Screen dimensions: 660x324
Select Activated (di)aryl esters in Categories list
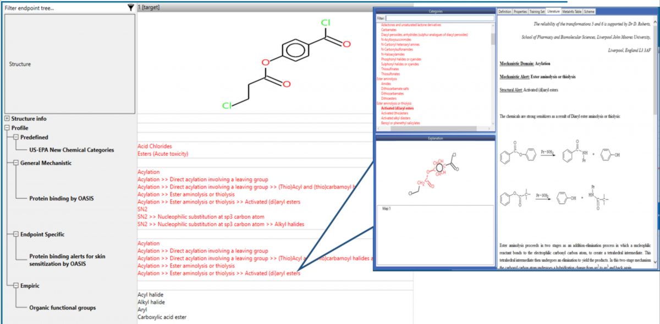[397, 108]
